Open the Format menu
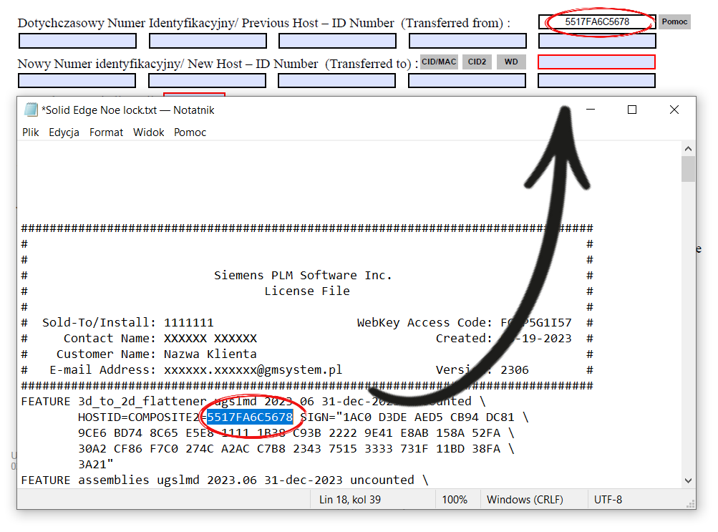The height and width of the screenshot is (532, 718). (106, 132)
